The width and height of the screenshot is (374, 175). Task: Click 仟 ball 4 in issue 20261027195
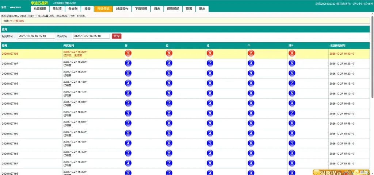click(128, 83)
